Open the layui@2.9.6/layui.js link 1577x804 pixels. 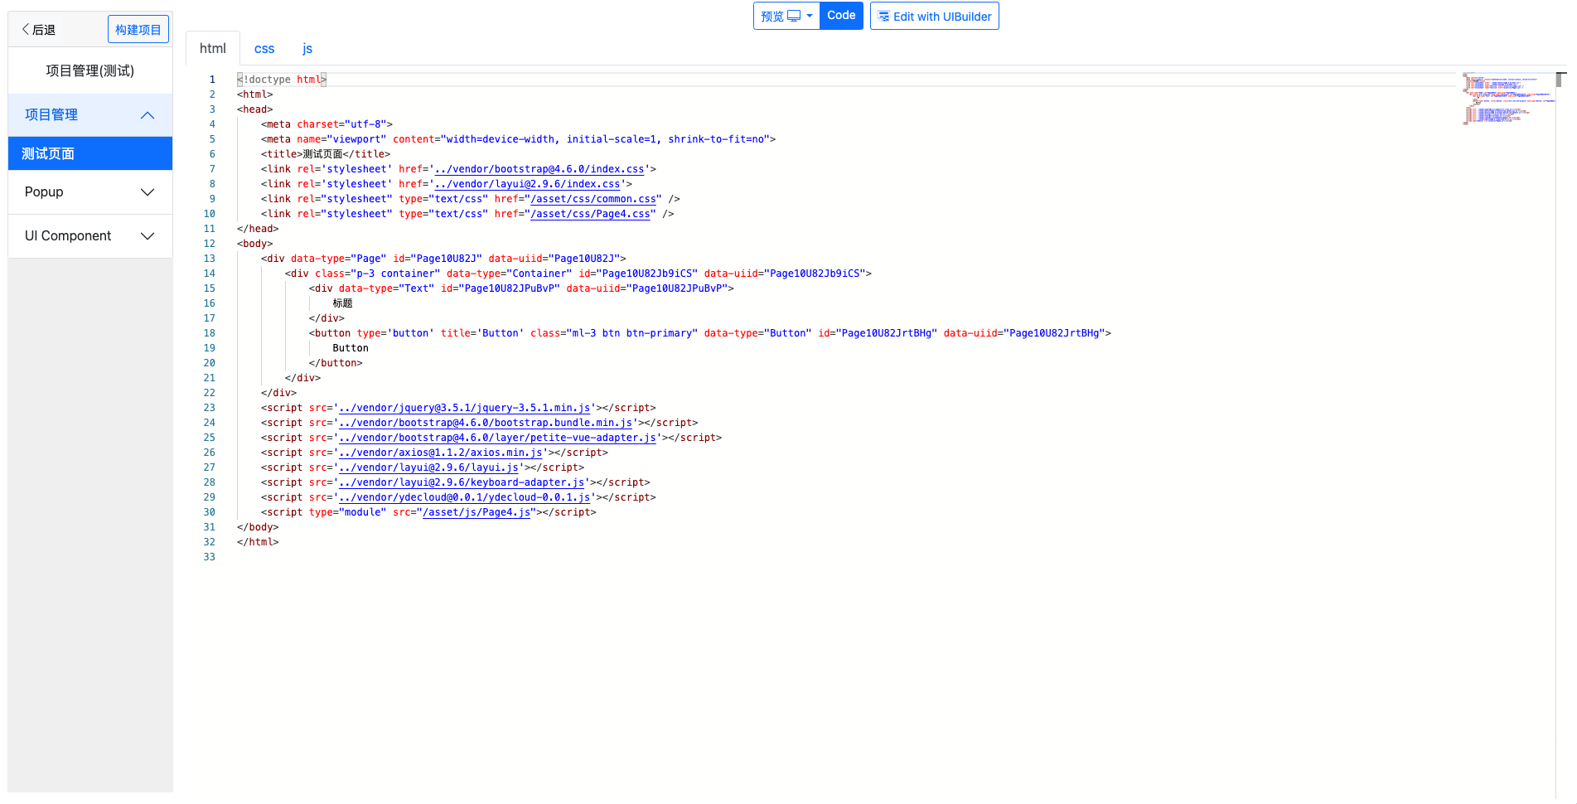click(x=428, y=467)
